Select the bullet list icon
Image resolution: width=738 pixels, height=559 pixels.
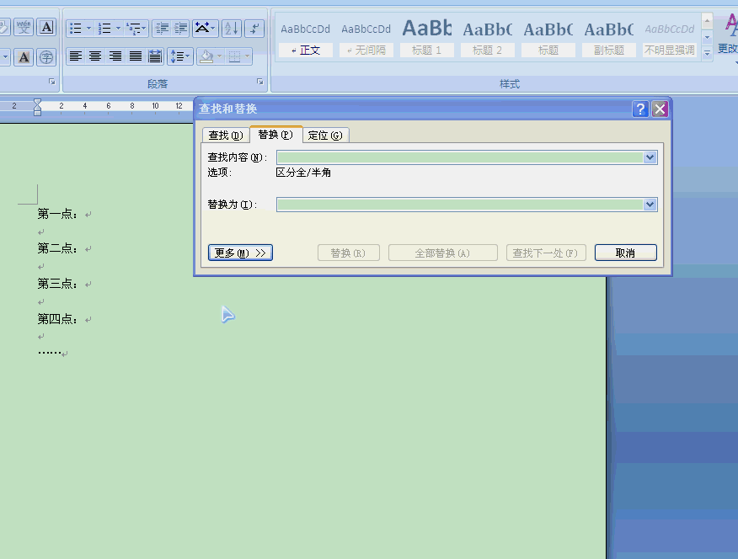[74, 27]
